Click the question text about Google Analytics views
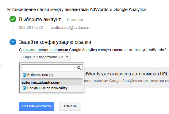This screenshot has width=169, height=114. coord(93,50)
